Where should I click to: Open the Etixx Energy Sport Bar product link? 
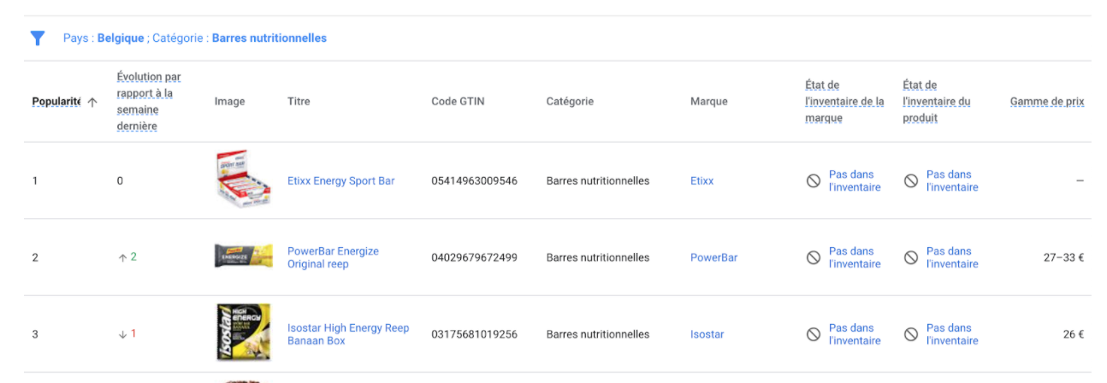(x=340, y=181)
